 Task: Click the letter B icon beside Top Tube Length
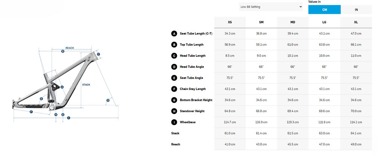coord(174,44)
